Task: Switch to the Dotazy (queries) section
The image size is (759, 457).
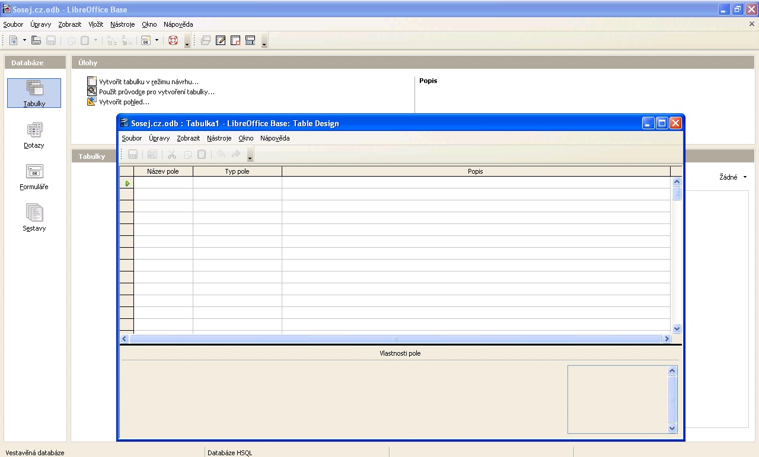Action: pyautogui.click(x=34, y=135)
